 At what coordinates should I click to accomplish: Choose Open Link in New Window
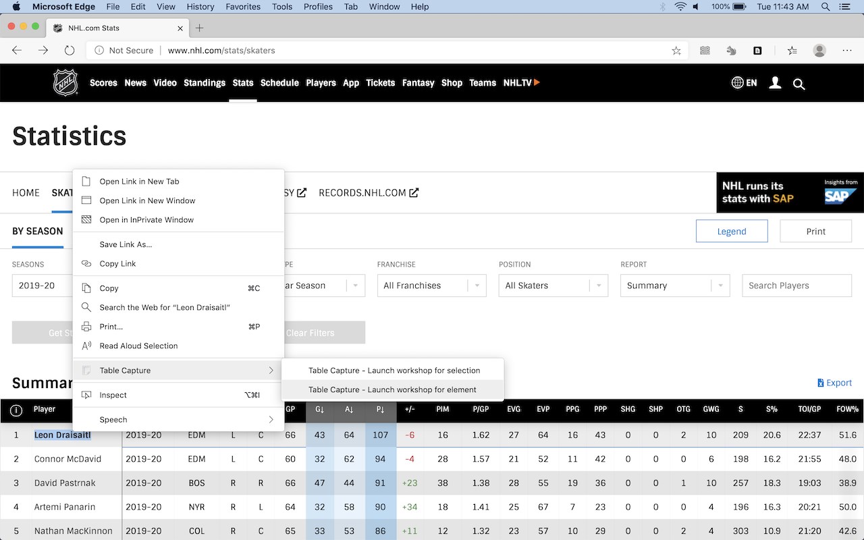click(x=178, y=200)
